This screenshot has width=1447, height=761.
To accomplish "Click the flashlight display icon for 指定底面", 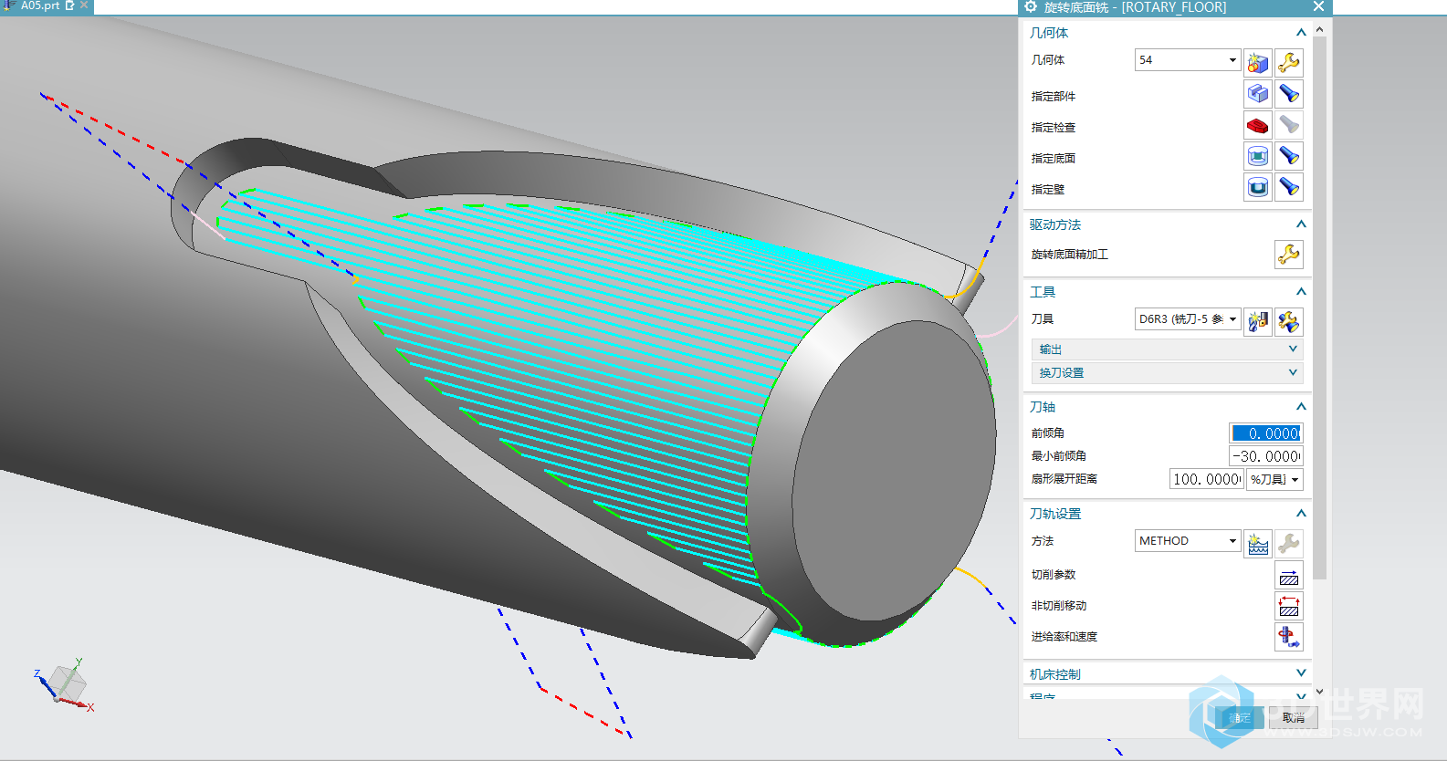I will click(x=1289, y=156).
